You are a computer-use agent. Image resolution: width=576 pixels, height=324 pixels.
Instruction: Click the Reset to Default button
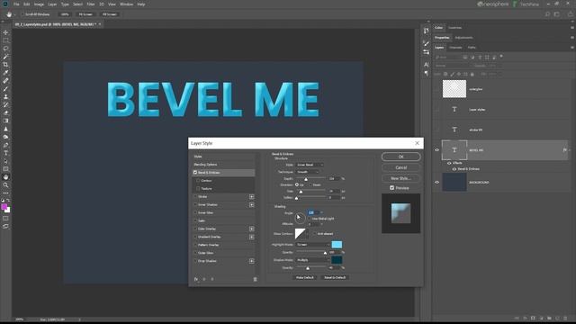click(335, 277)
